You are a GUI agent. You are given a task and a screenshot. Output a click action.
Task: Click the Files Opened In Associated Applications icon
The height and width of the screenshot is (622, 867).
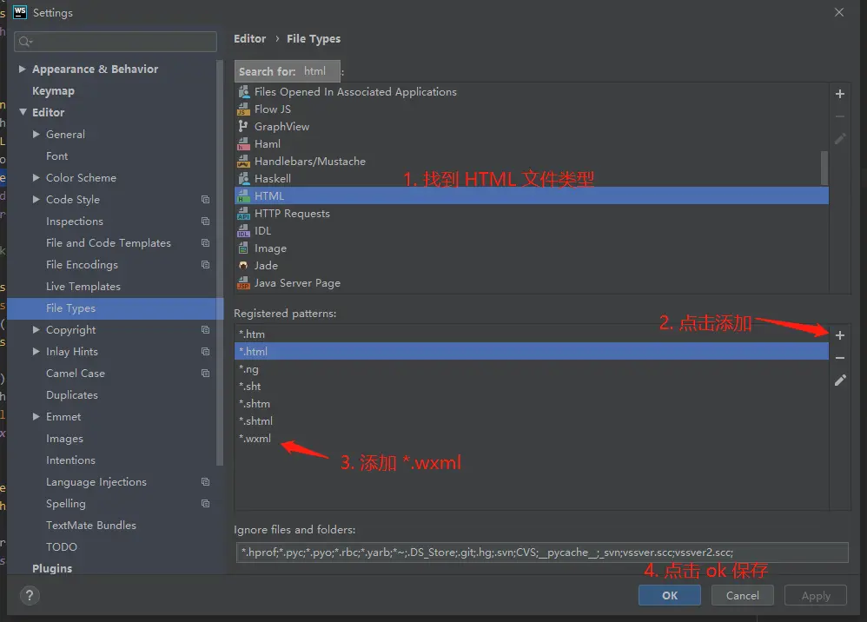point(243,92)
